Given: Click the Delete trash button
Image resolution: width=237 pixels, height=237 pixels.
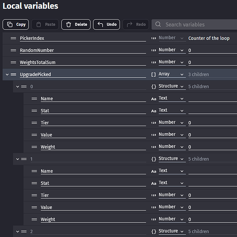Looking at the screenshot, I should (76, 25).
